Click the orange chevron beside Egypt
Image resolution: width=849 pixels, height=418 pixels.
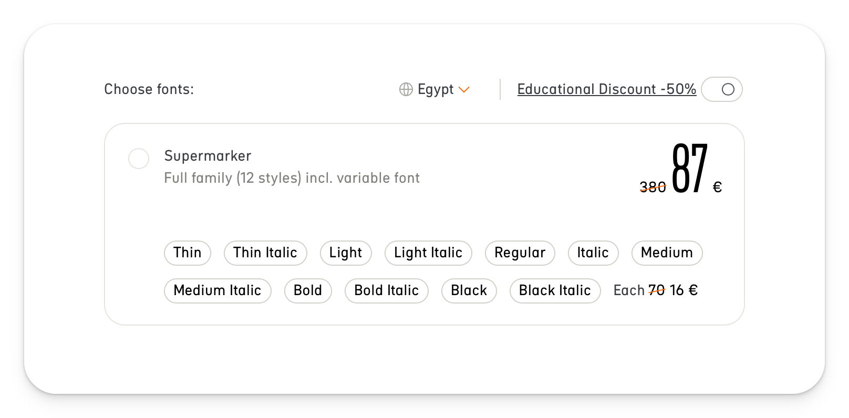click(x=464, y=90)
